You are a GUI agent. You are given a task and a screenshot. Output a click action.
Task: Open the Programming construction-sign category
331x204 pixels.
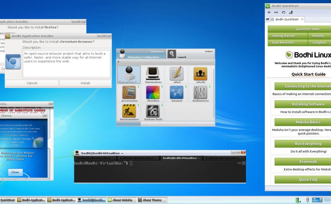129,112
